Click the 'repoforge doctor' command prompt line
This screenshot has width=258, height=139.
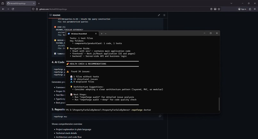coord(109,110)
